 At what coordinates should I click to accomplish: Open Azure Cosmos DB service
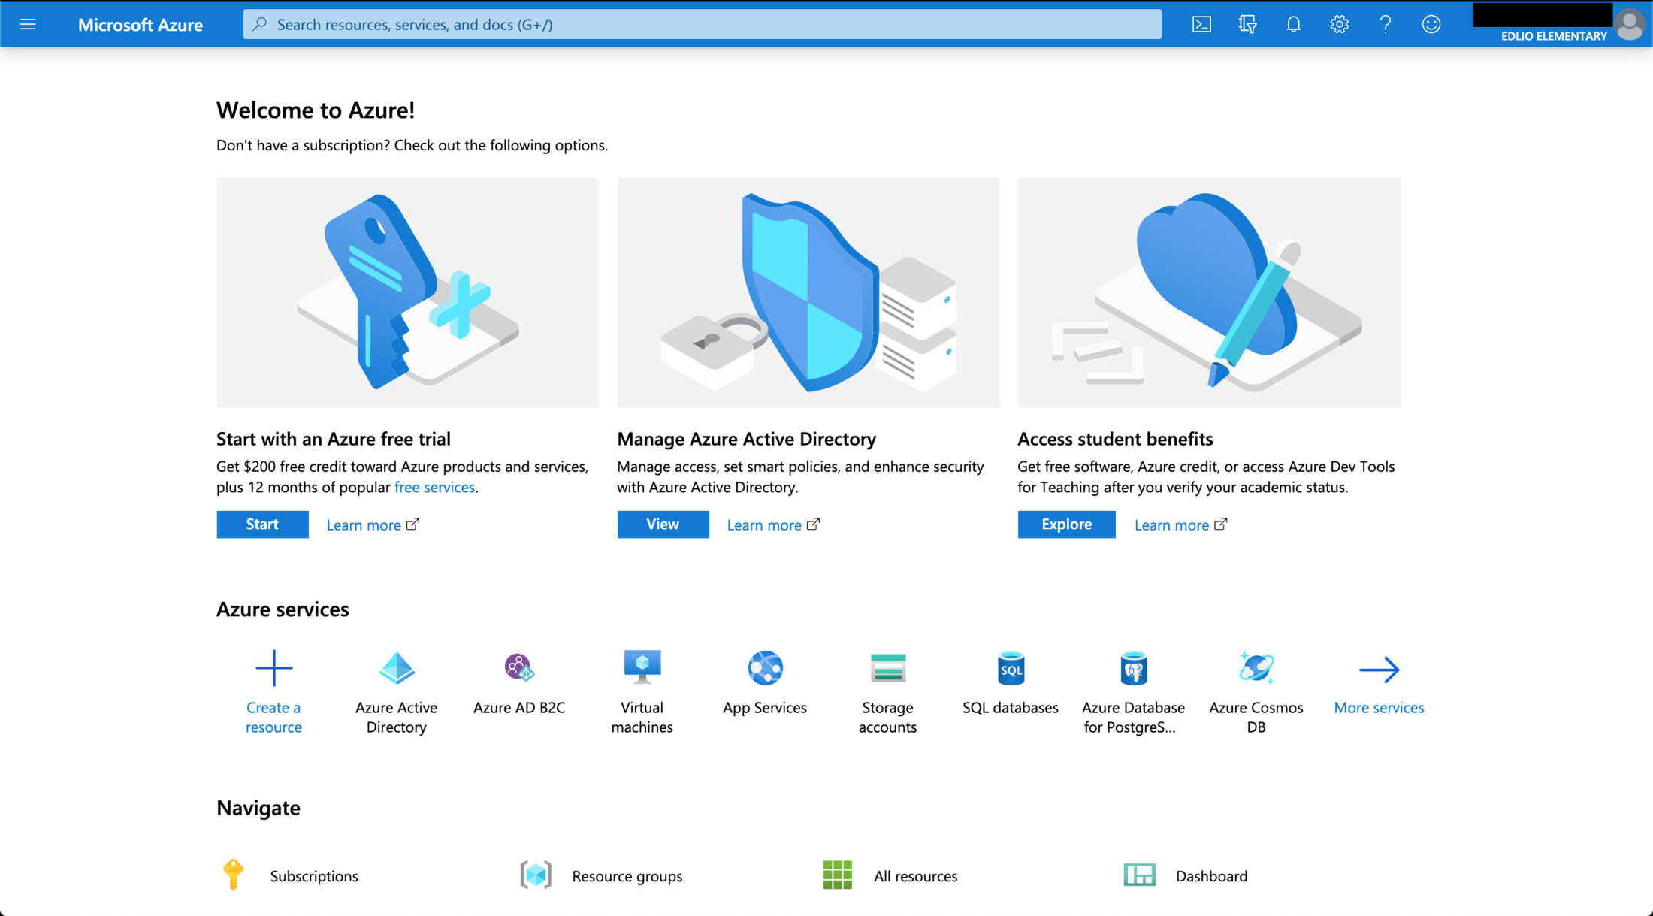click(1256, 667)
